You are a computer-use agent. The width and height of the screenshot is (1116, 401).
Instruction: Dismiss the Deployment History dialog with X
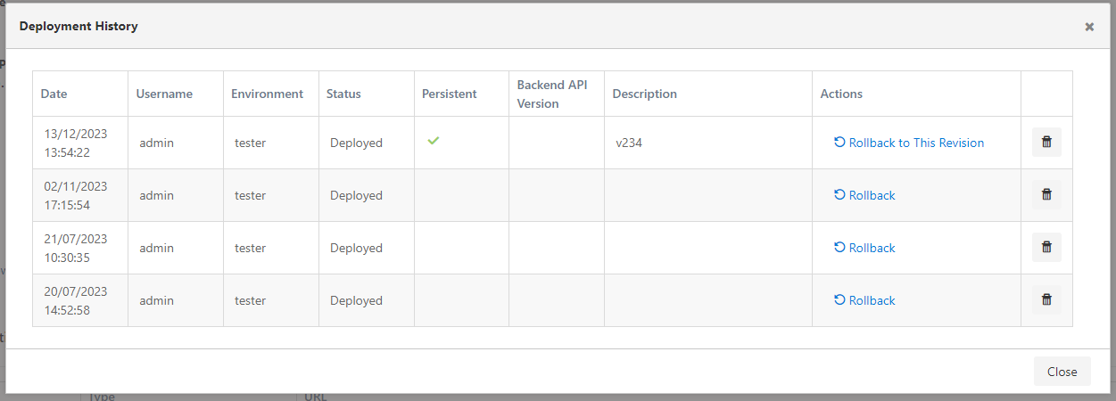[1089, 27]
